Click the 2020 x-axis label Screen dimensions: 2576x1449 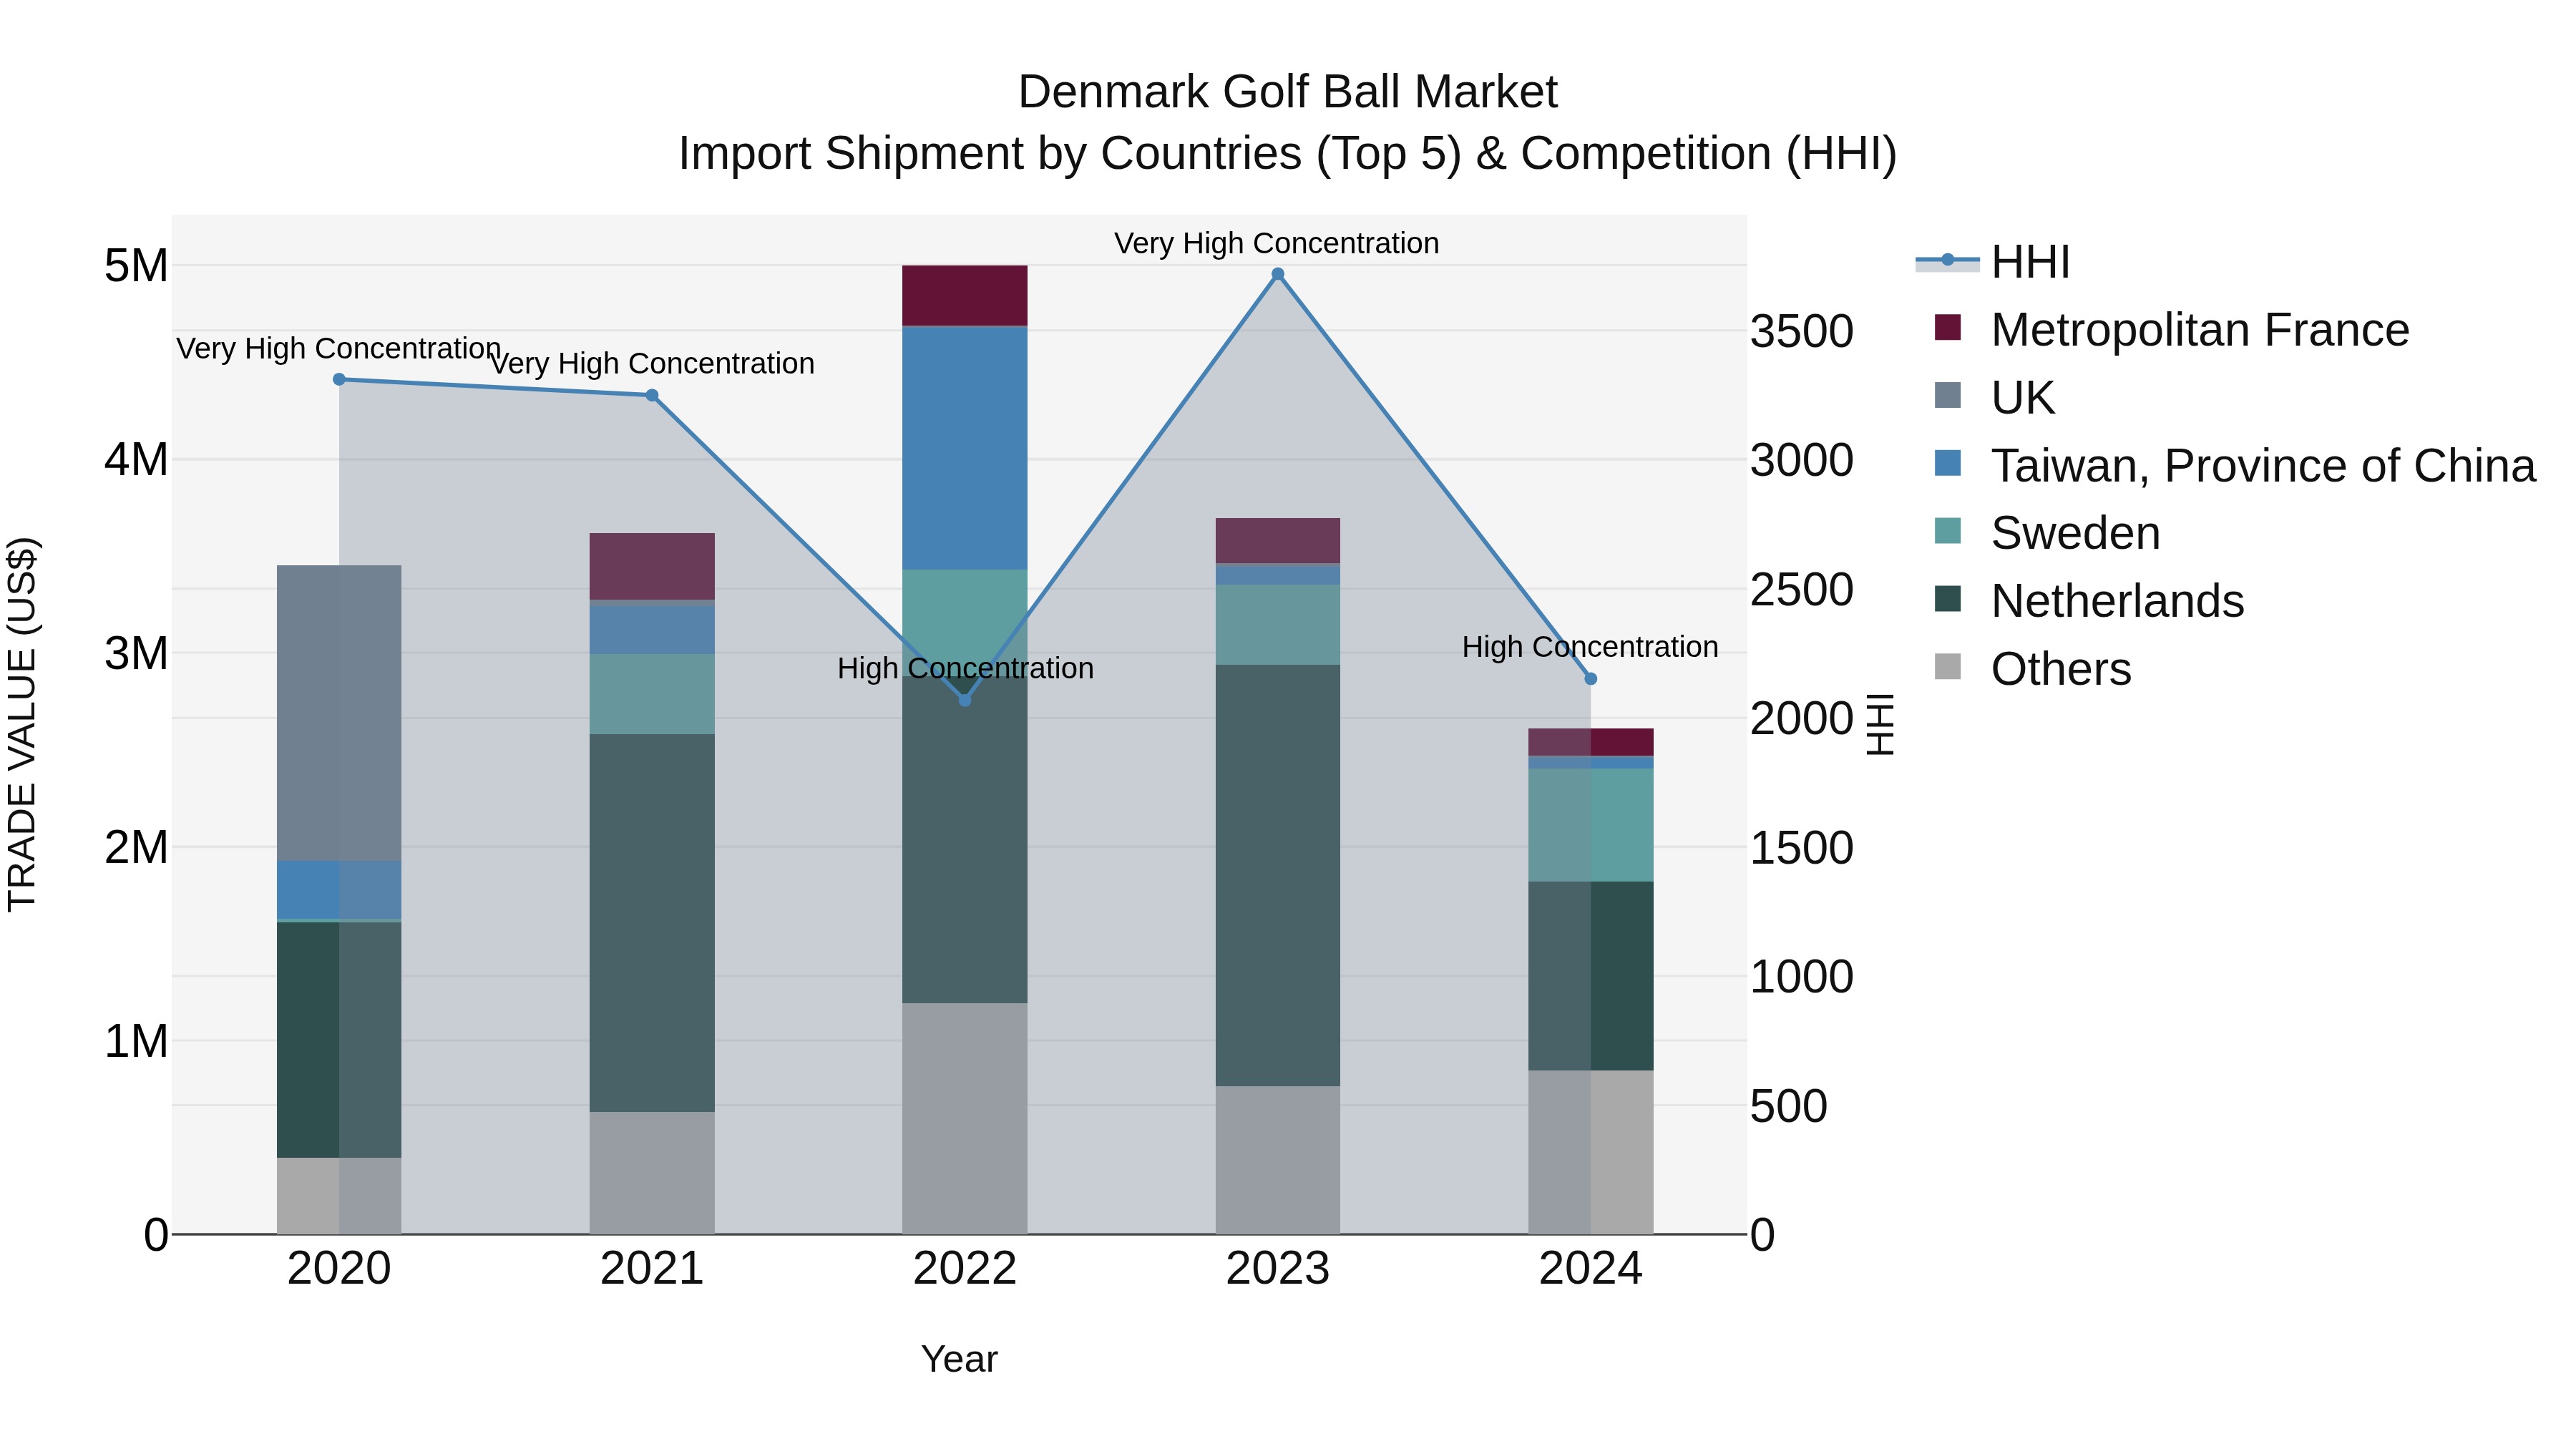click(339, 1269)
